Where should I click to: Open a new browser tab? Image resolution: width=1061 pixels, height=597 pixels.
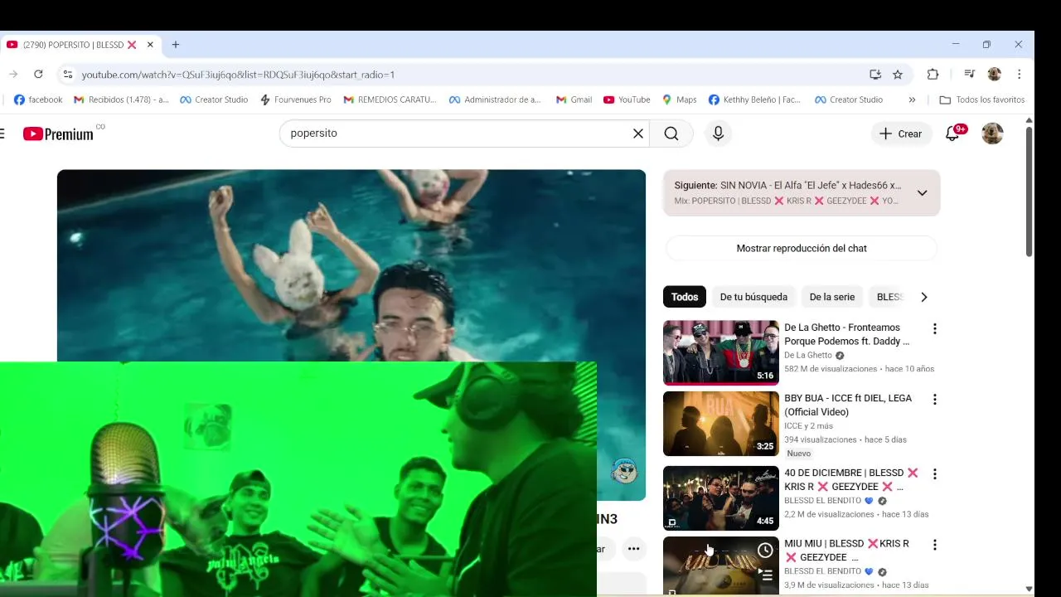click(x=175, y=45)
